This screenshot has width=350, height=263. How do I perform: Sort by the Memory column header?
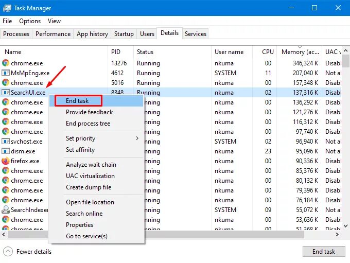(300, 52)
